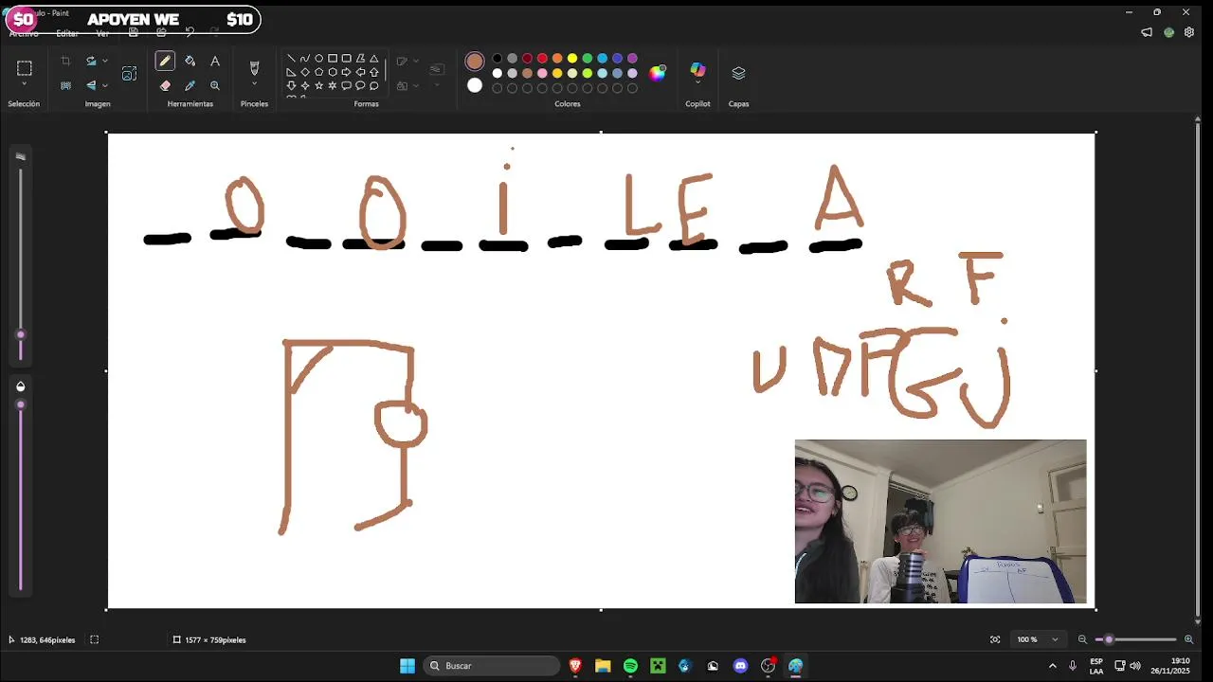
Task: Activate Color 2 white swatch
Action: (x=475, y=85)
